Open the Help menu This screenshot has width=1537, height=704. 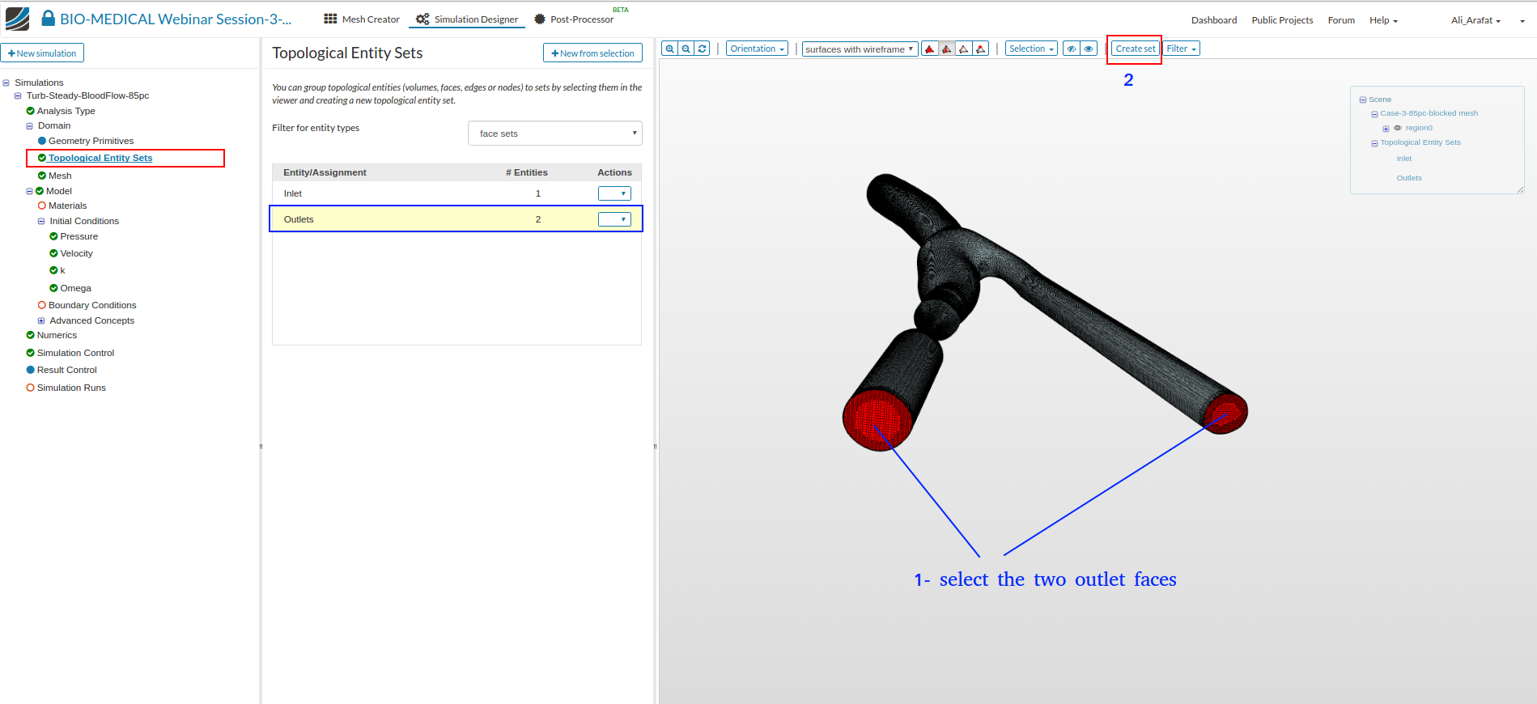pos(1383,20)
